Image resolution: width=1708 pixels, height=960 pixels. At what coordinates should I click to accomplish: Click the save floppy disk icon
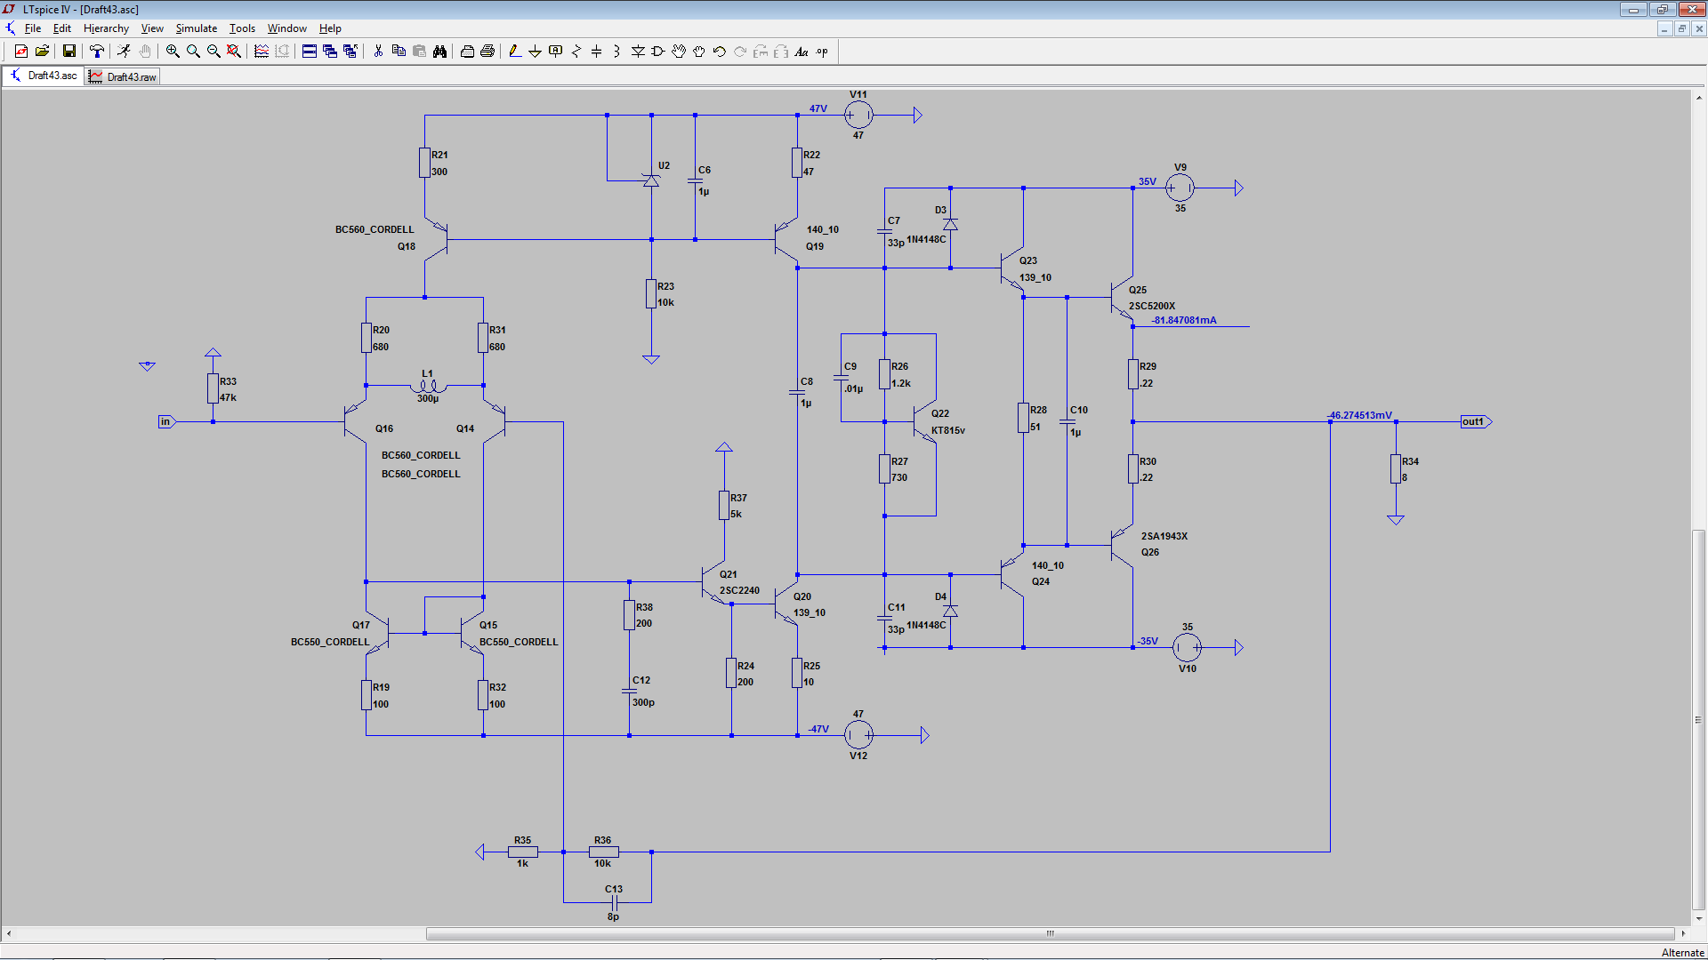pos(68,52)
